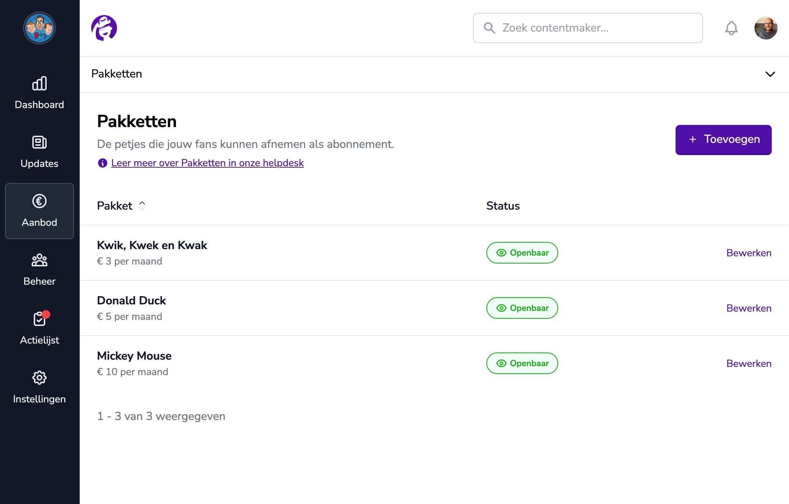Click Openbaar status badge for Mickey Mouse
Screen dimensions: 789x504
tap(522, 363)
